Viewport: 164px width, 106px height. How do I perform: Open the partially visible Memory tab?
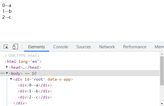[159, 47]
